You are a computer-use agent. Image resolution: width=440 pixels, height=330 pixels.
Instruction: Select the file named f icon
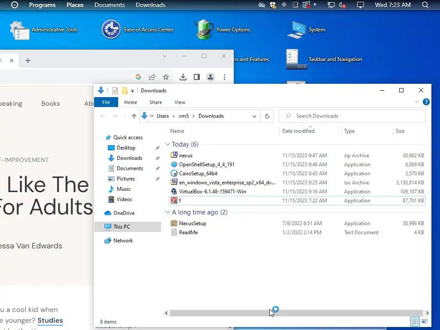(x=174, y=200)
